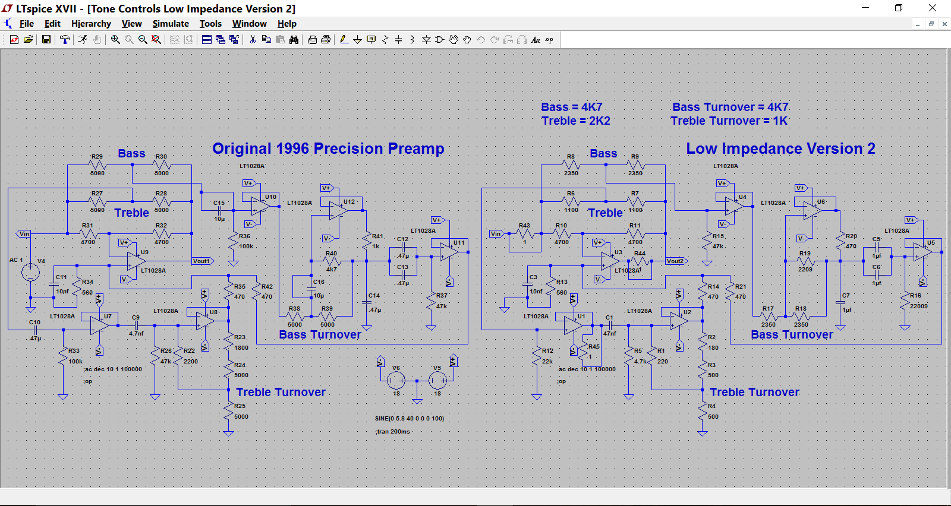Open the Component gate icon
The height and width of the screenshot is (506, 951).
[x=440, y=40]
